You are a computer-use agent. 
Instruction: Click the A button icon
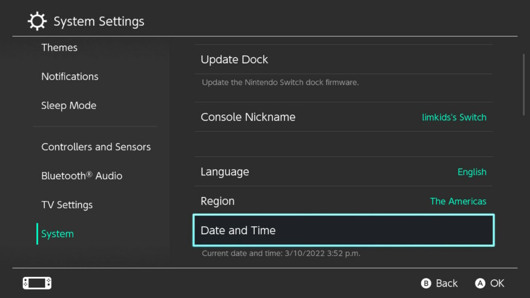tap(480, 283)
